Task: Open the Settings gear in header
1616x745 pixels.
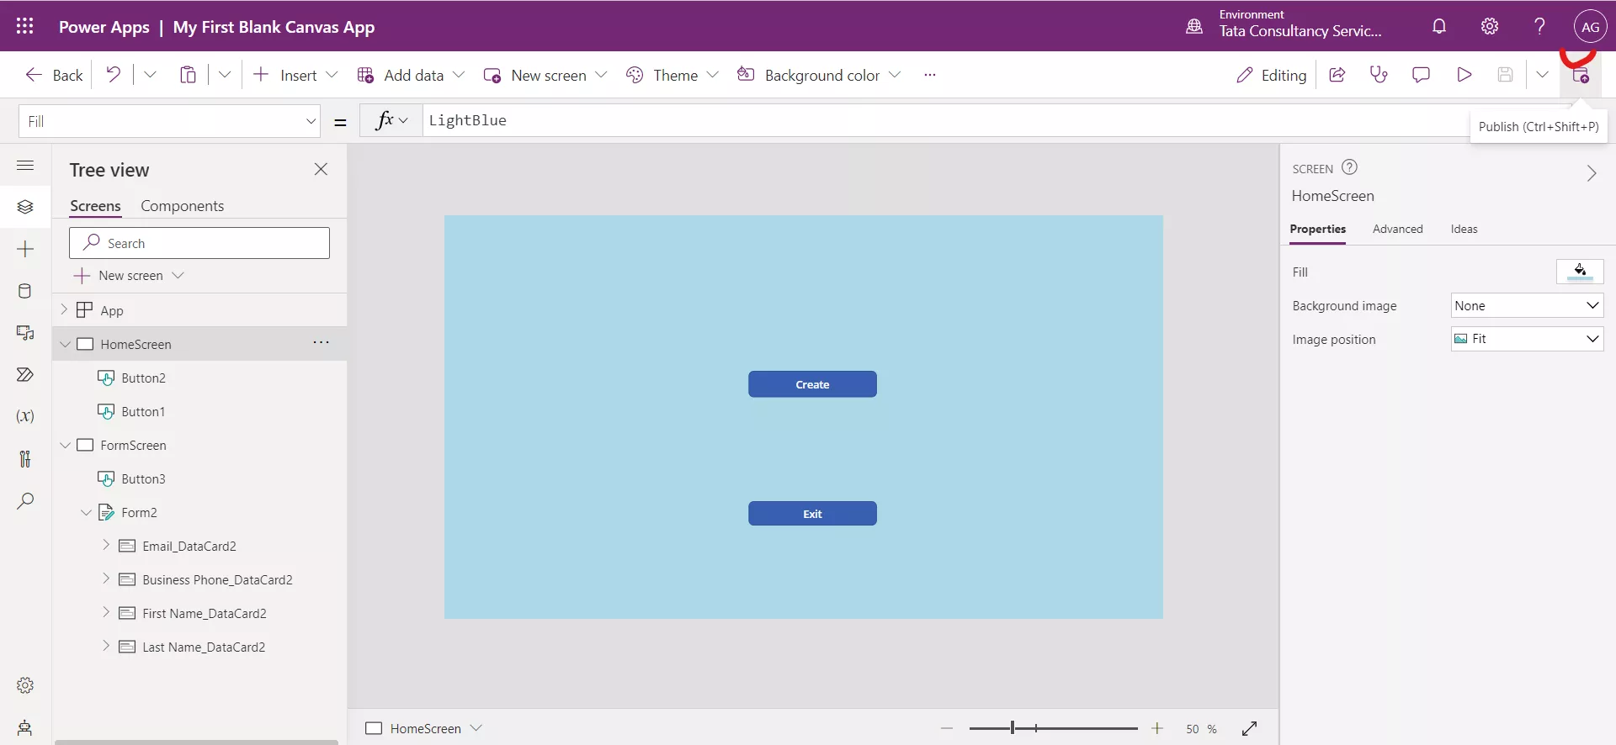Action: (1490, 26)
